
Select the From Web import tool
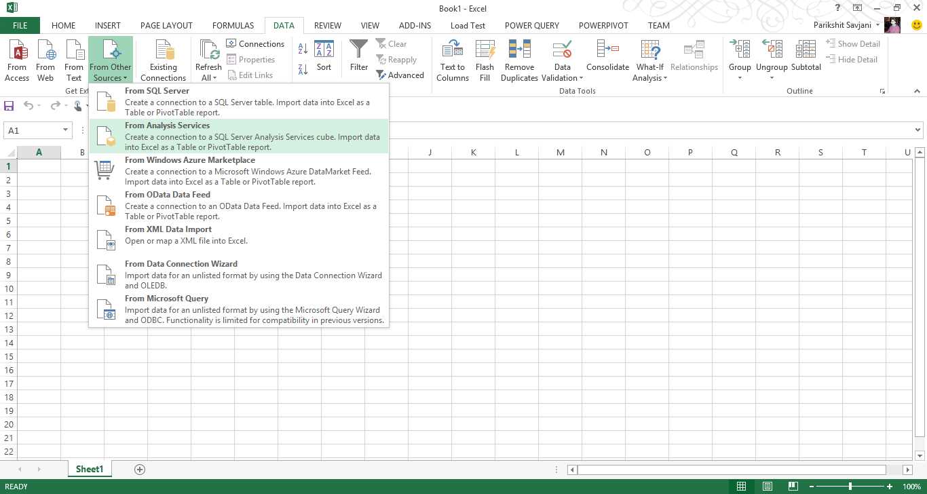pos(45,60)
